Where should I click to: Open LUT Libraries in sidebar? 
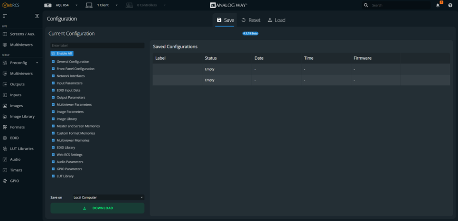pos(22,148)
